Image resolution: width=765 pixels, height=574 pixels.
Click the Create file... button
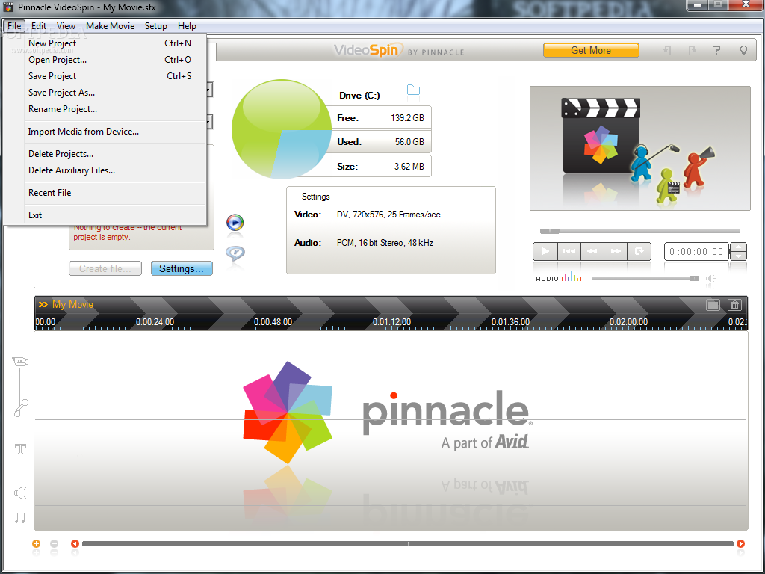105,268
